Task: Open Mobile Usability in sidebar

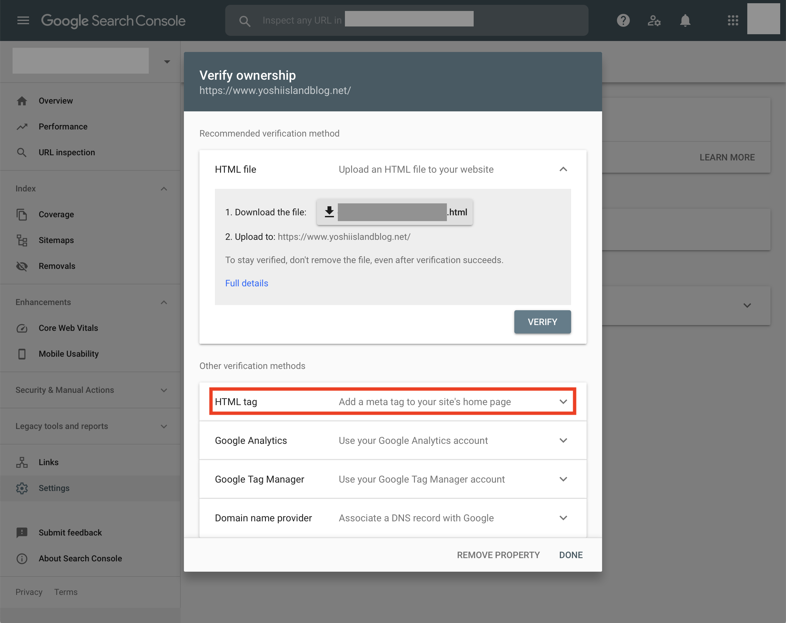Action: pyautogui.click(x=68, y=354)
